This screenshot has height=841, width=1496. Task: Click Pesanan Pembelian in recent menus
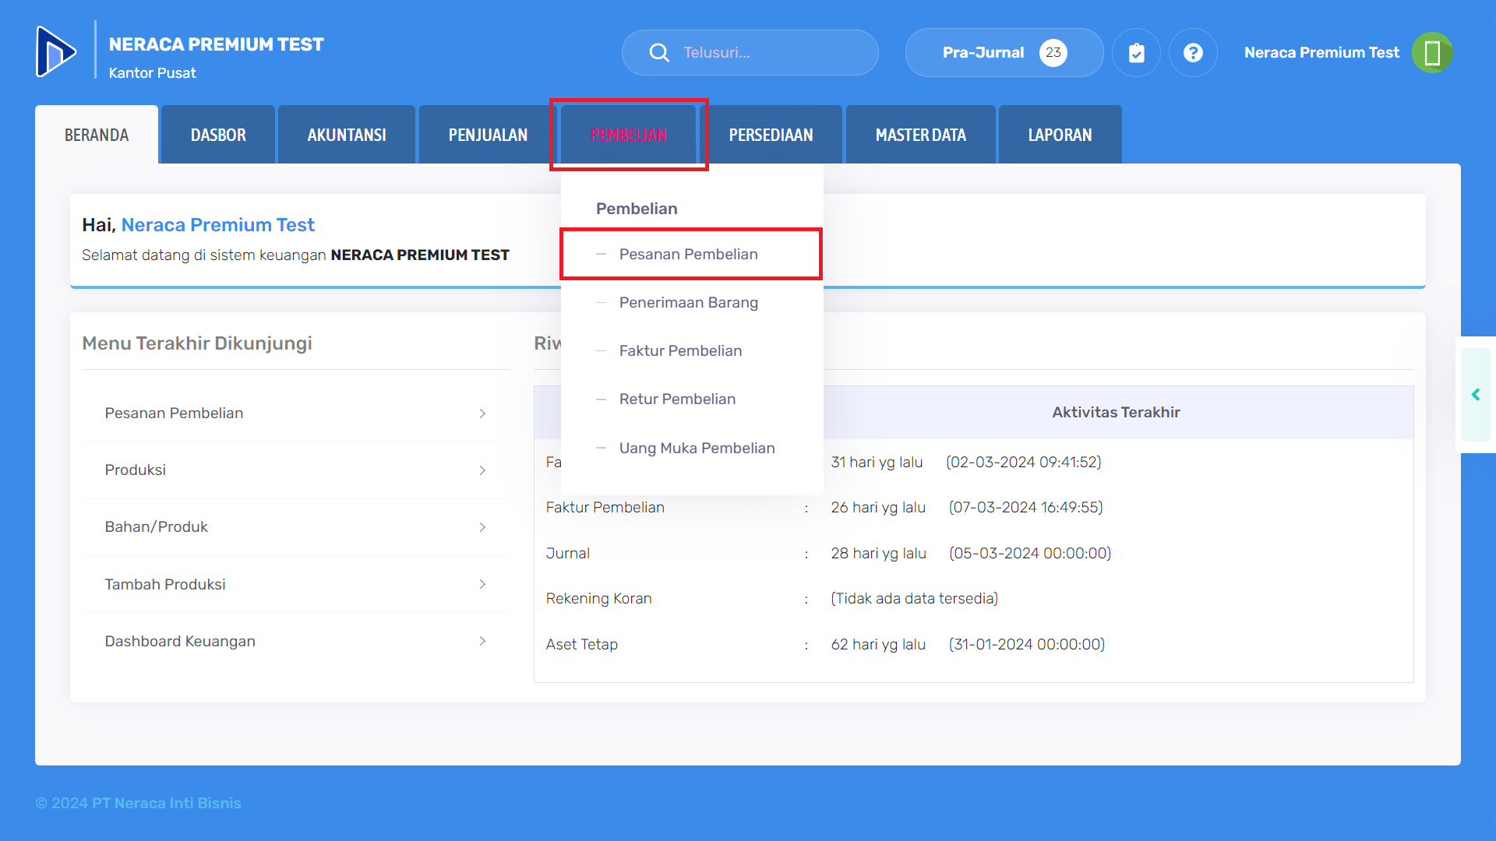click(174, 413)
